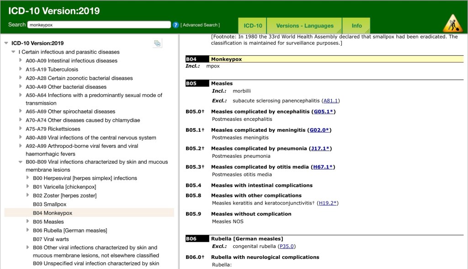468x269 pixels.
Task: Collapse the ICD-10 Version:2019 root node
Action: [6, 43]
